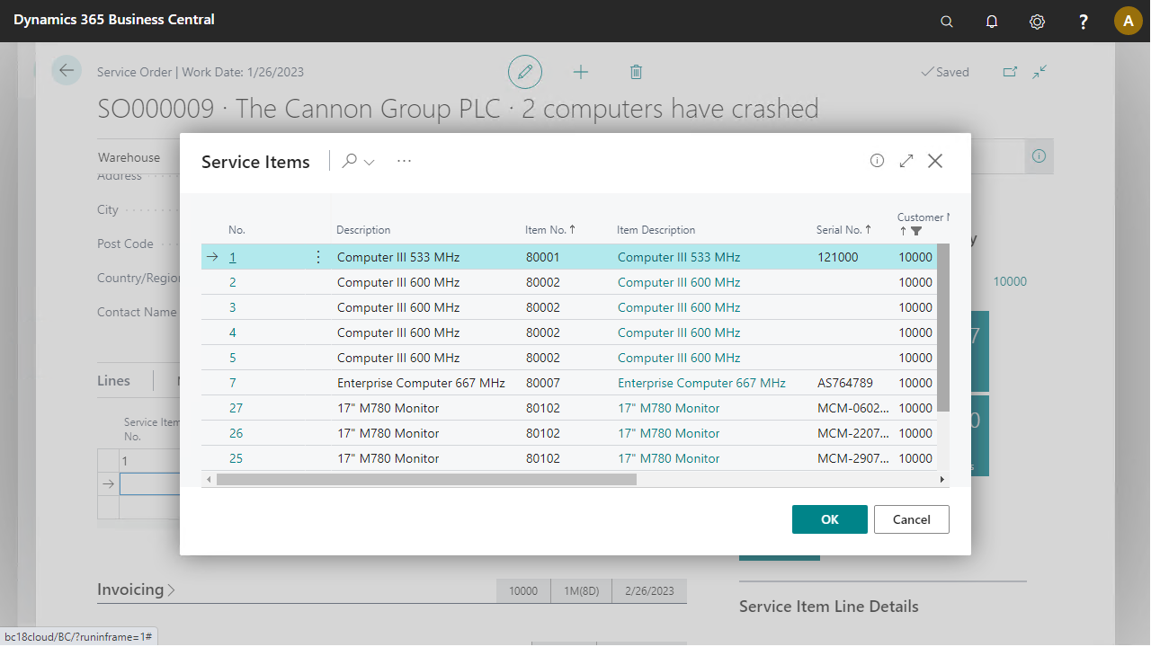Click item number 80007 cell
Image resolution: width=1151 pixels, height=647 pixels.
point(543,383)
